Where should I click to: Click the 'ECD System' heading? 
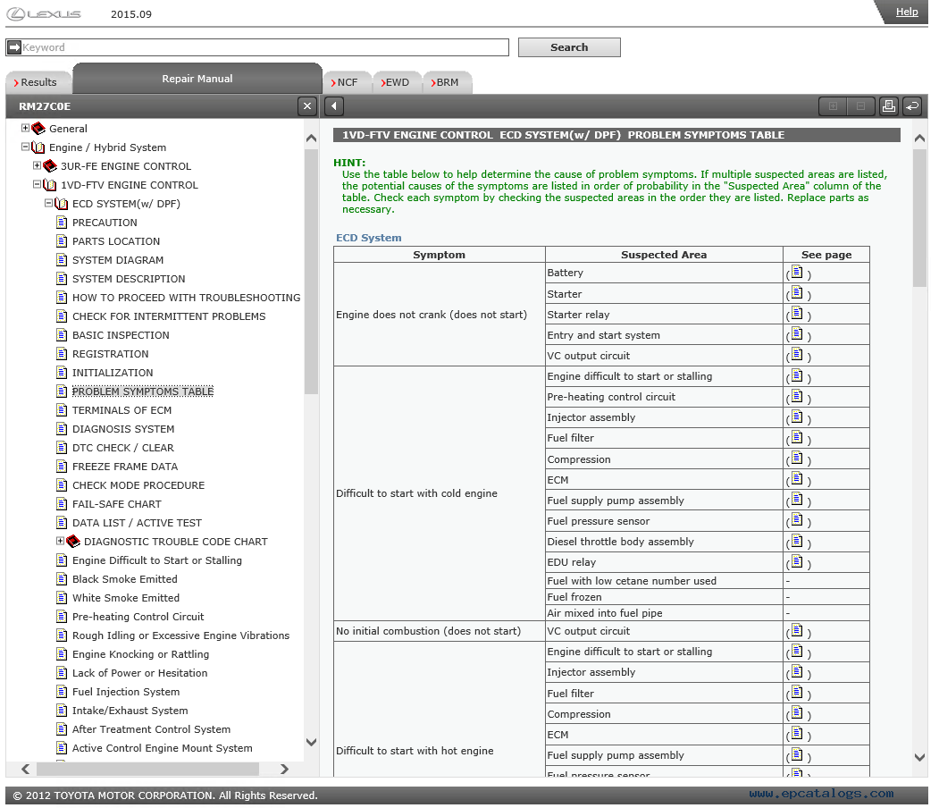(368, 238)
